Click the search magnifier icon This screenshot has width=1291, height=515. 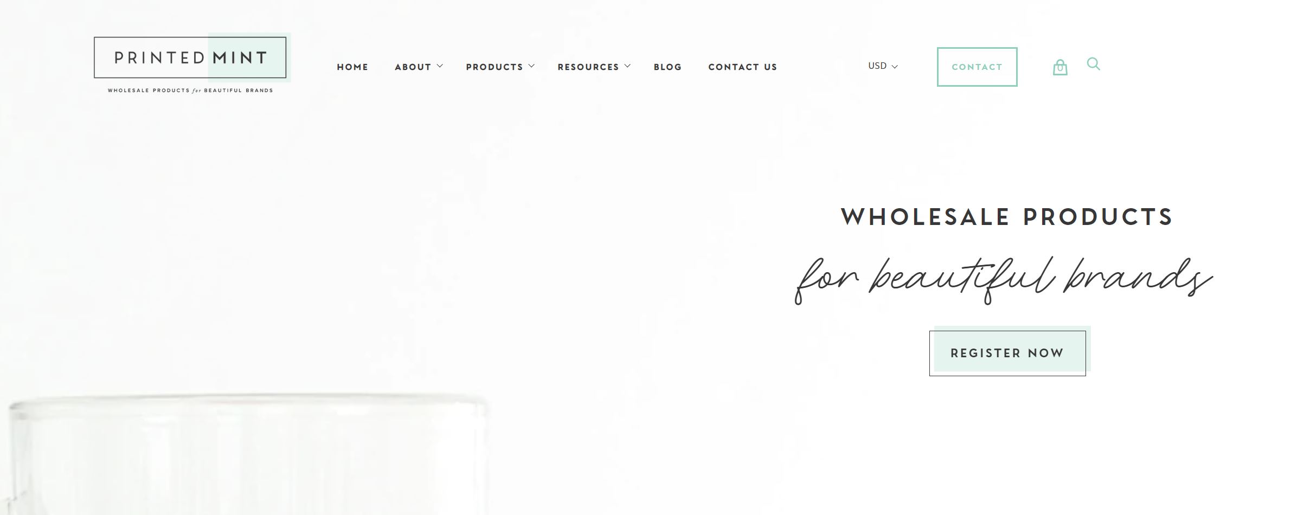(1093, 64)
